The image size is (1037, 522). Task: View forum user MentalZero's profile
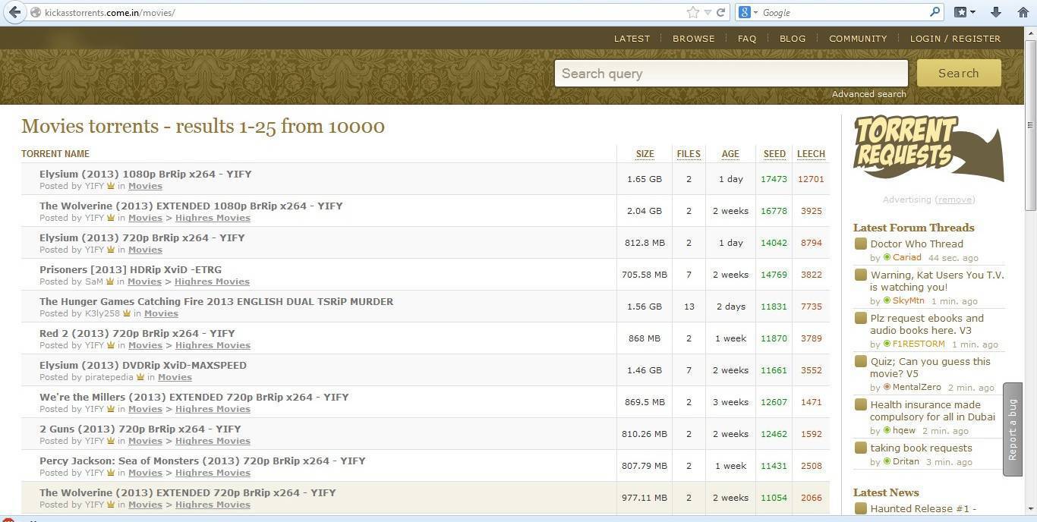pyautogui.click(x=916, y=387)
